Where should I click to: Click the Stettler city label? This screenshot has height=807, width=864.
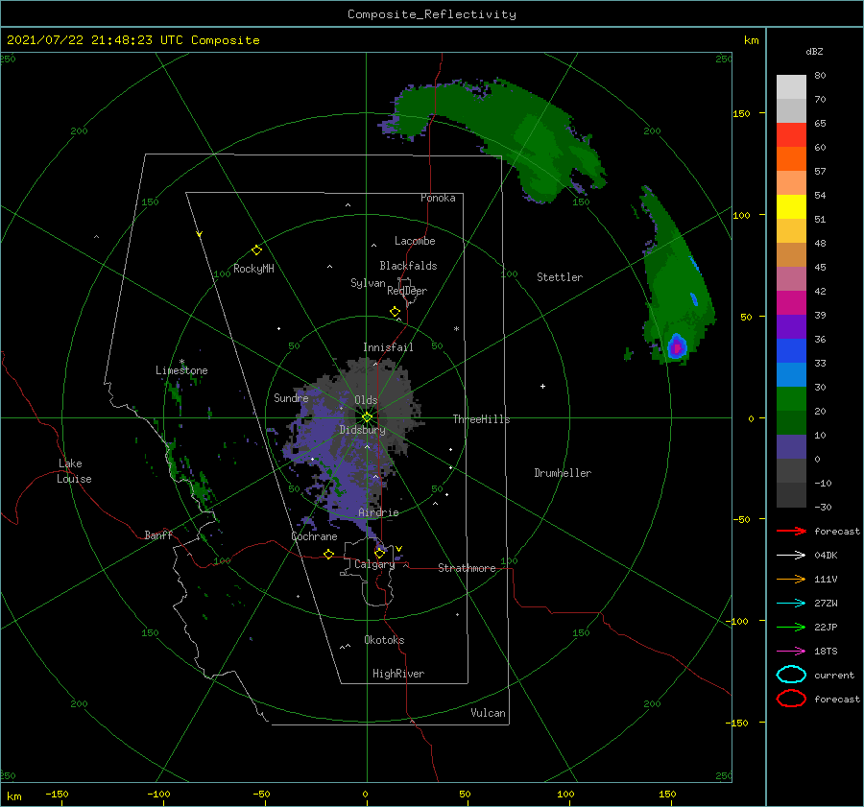560,277
